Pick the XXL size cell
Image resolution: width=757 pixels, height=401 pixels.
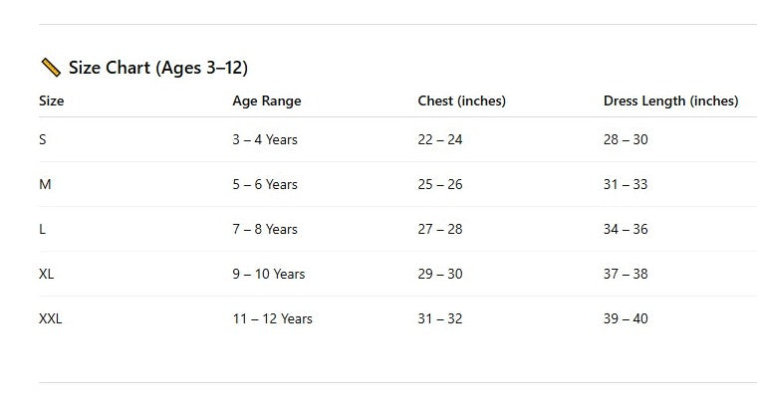51,318
